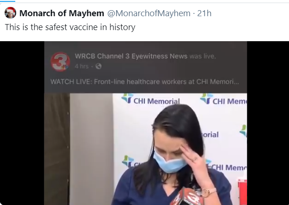Click the WATCH LIVE caption text

click(x=145, y=81)
